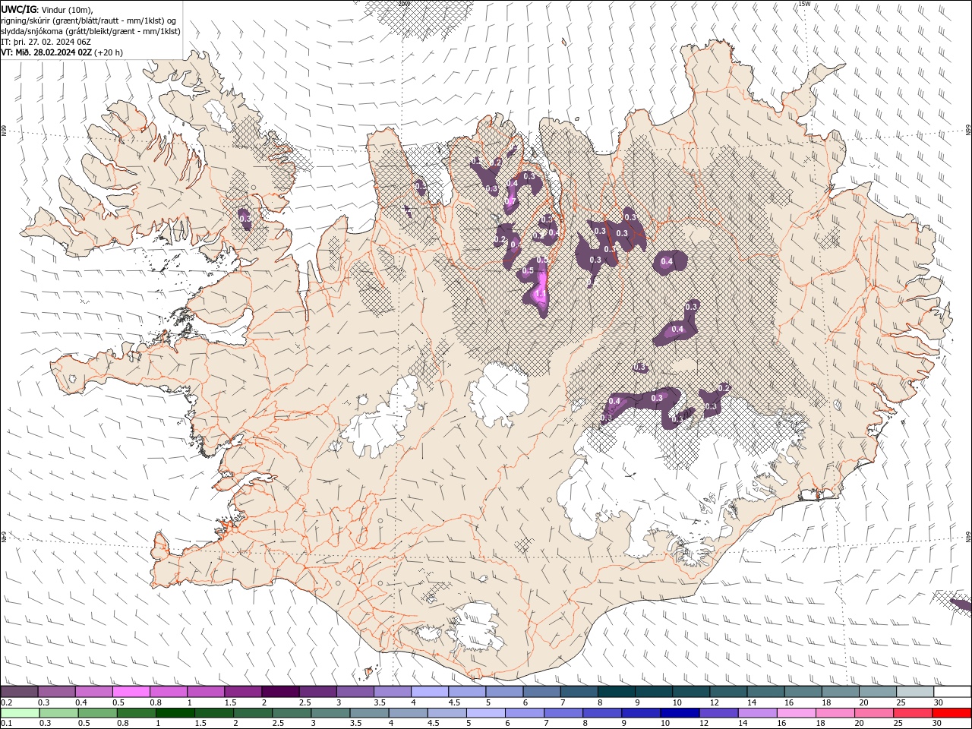Select the pale periwinkle 4 snow scale swatch
Image resolution: width=972 pixels, height=729 pixels.
[430, 692]
